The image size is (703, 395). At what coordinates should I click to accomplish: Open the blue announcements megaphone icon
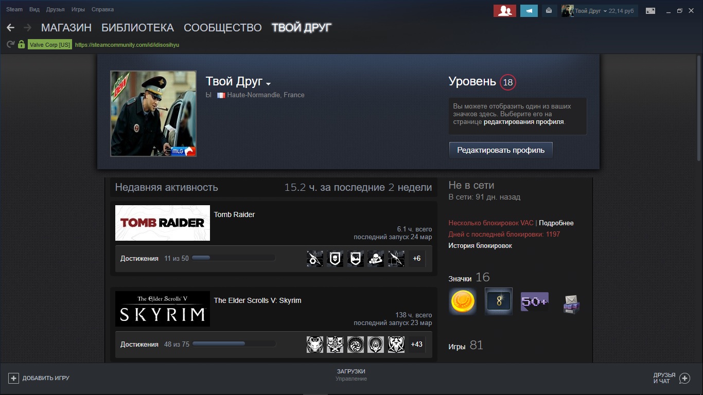coord(529,11)
